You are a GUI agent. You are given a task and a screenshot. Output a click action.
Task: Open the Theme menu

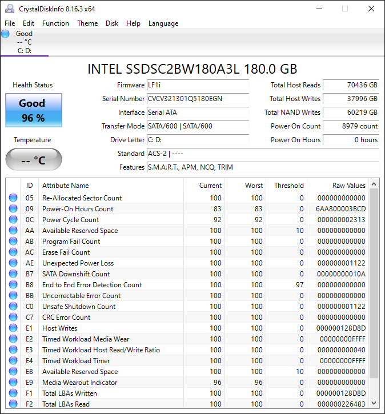[x=87, y=23]
